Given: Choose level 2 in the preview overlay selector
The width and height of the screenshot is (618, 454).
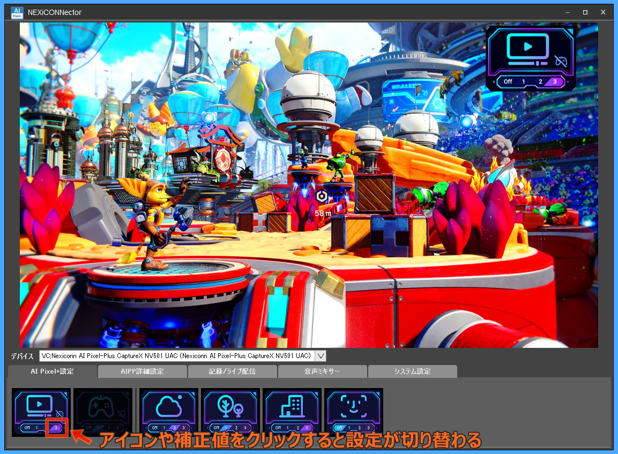Looking at the screenshot, I should [x=540, y=81].
